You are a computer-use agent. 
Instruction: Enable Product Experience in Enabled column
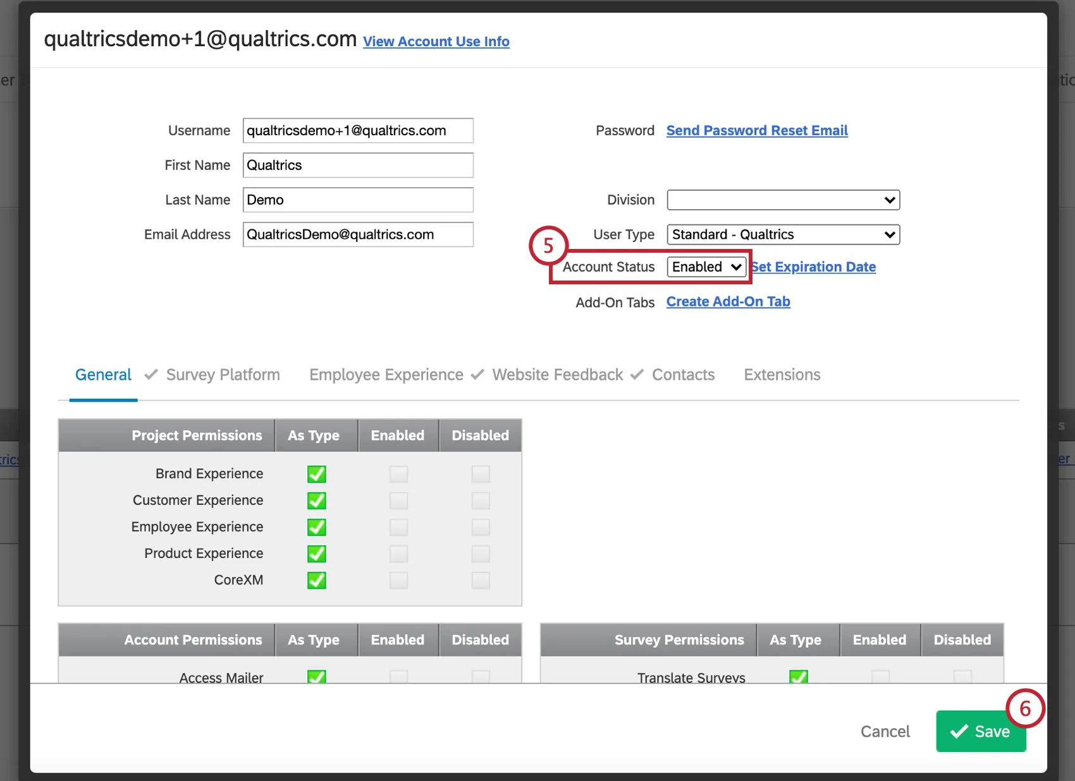398,554
